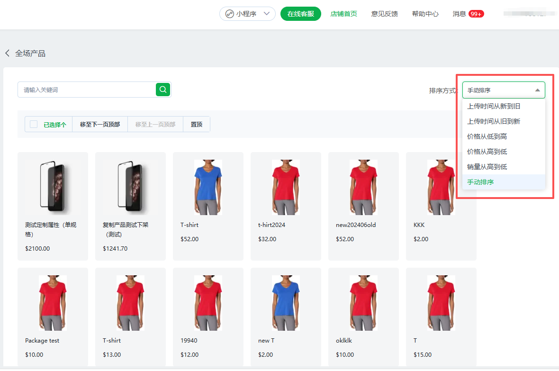Tick the 已选择 select-all checkbox
559x371 pixels.
34,124
